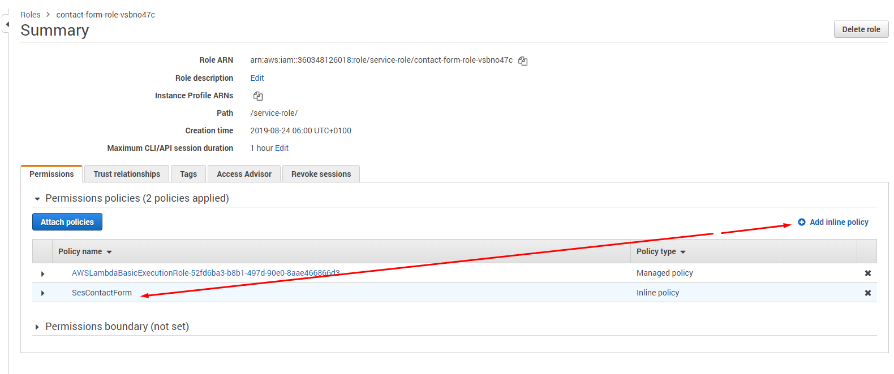Navigate to Roles in the breadcrumb
This screenshot has height=374, width=894.
click(31, 15)
